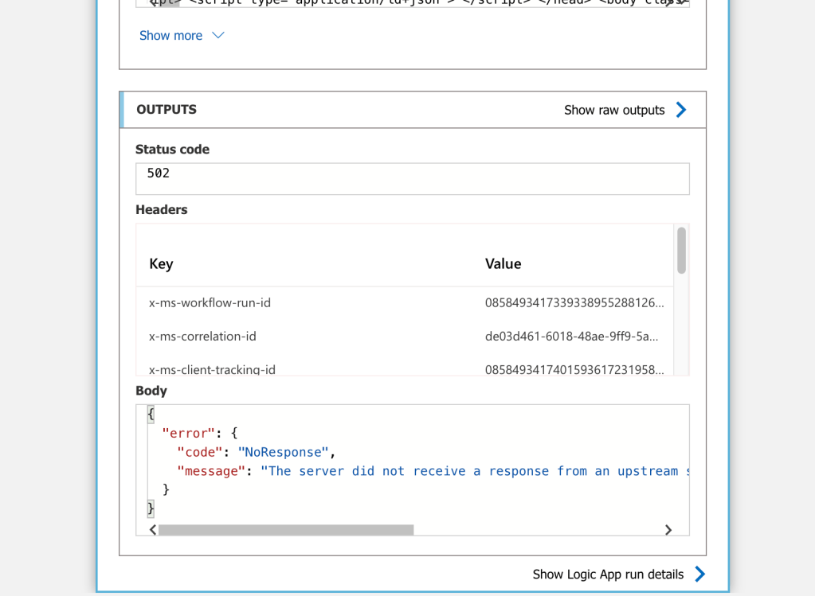Click the Headers table vertical scrollbar thumb
This screenshot has width=815, height=596.
[681, 250]
